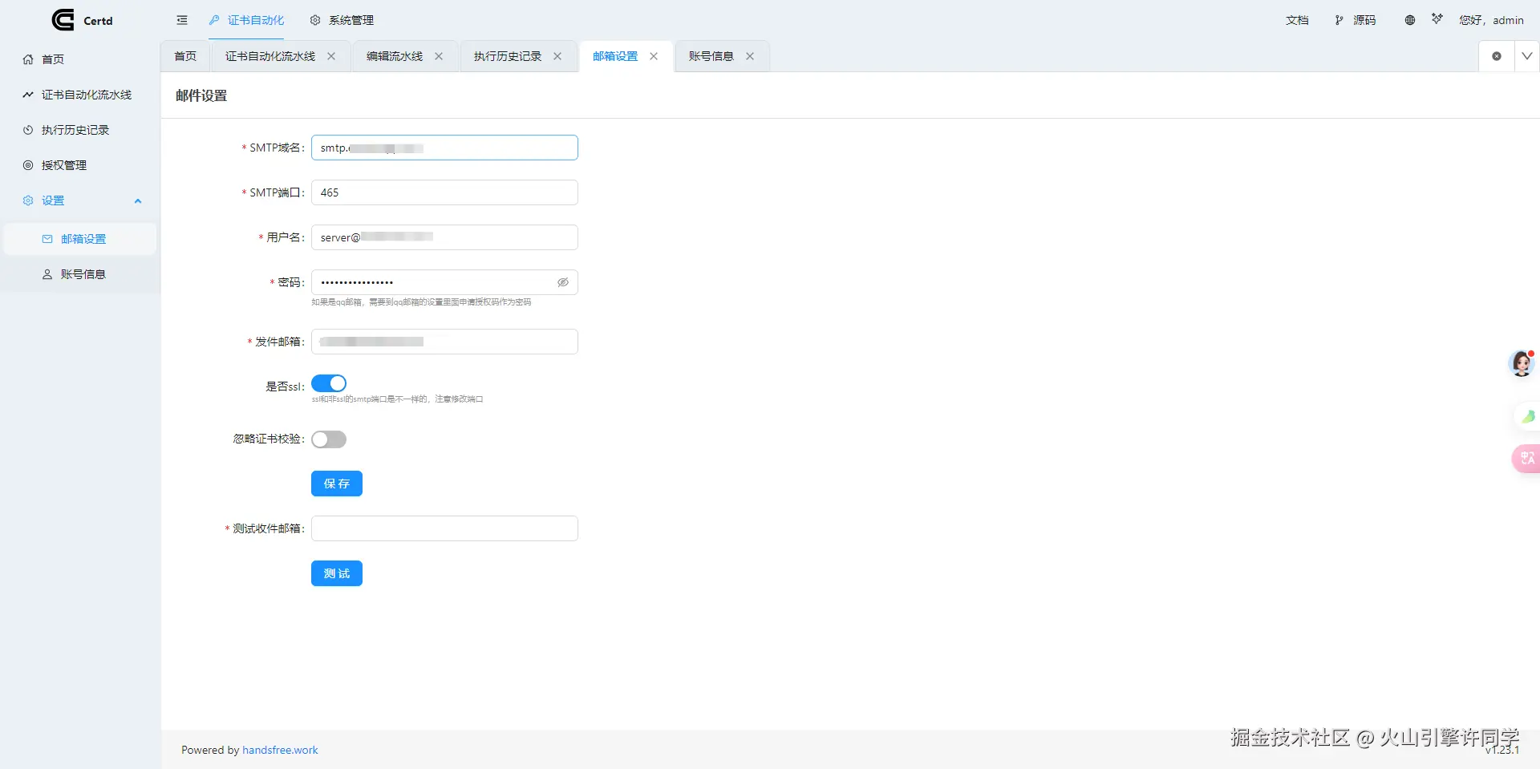Screen dimensions: 1540x769
Task: Open 授权管理 in the sidebar
Action: 80,165
